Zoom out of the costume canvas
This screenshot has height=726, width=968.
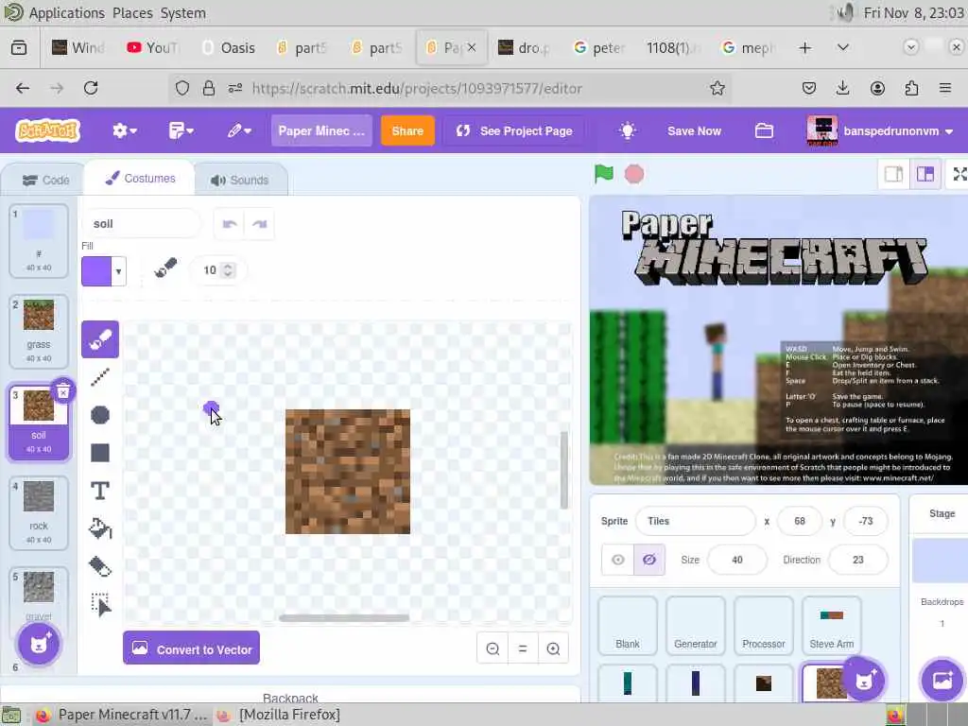pos(493,648)
